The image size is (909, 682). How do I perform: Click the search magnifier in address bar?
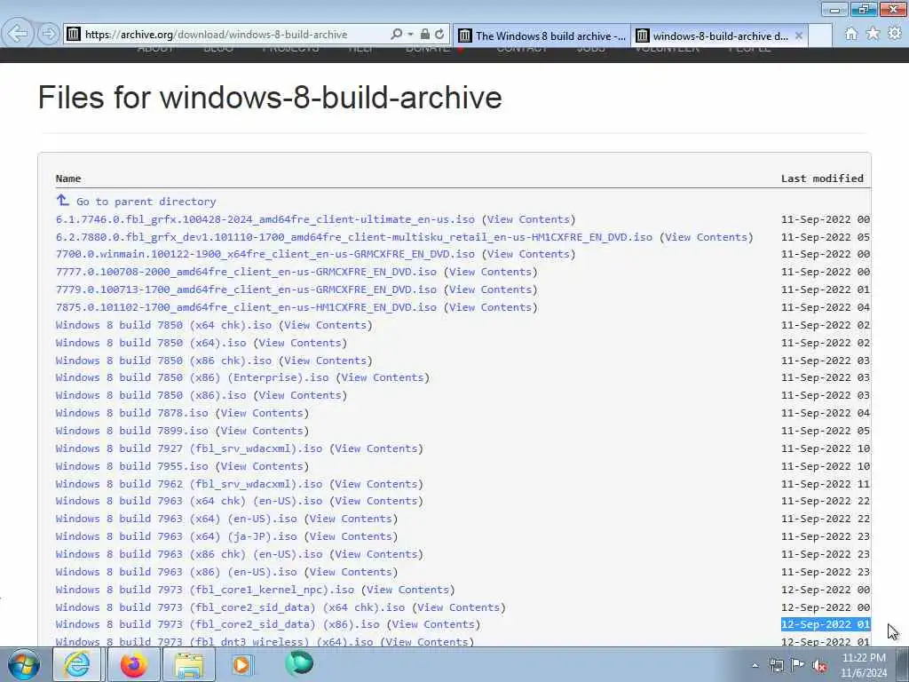tap(397, 35)
